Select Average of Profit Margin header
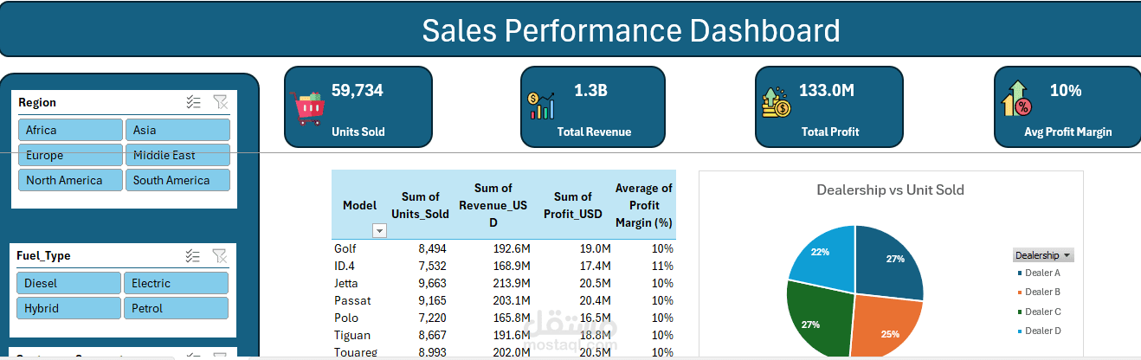 (x=643, y=205)
